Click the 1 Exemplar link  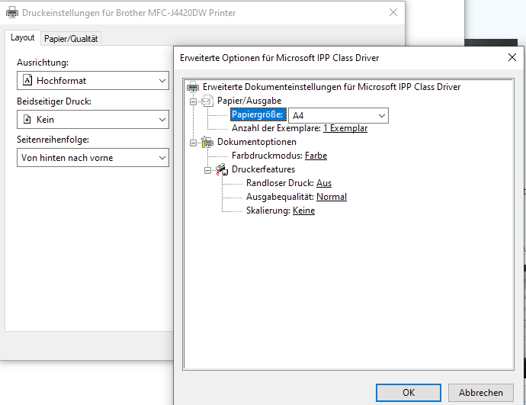click(345, 128)
